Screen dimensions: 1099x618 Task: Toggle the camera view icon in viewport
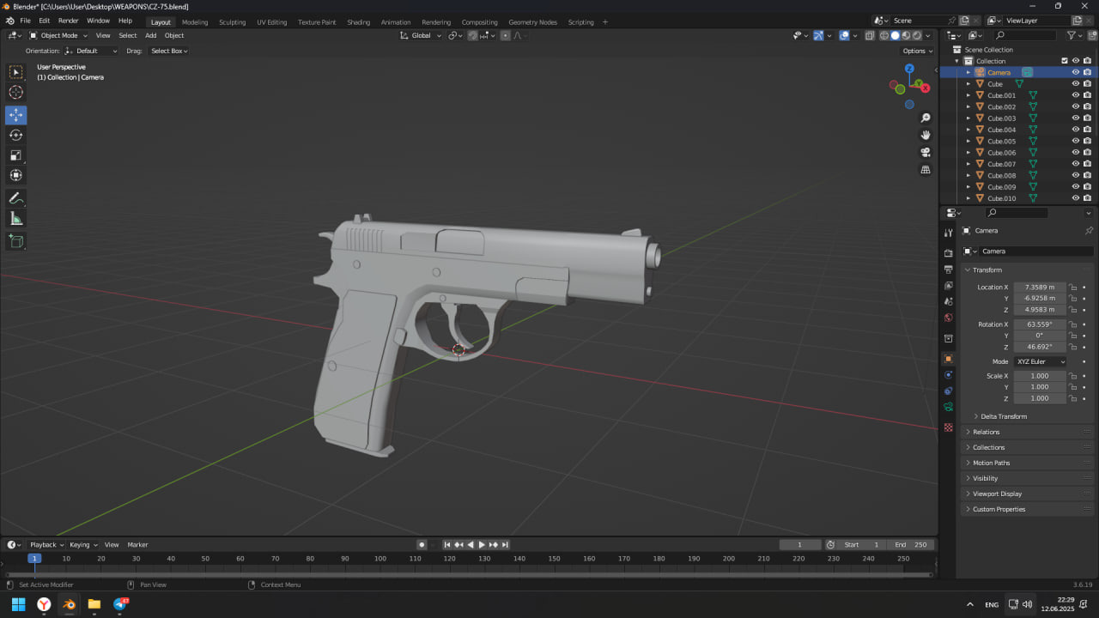(x=926, y=152)
